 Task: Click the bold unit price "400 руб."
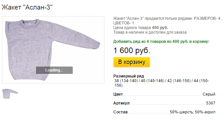tap(160, 28)
